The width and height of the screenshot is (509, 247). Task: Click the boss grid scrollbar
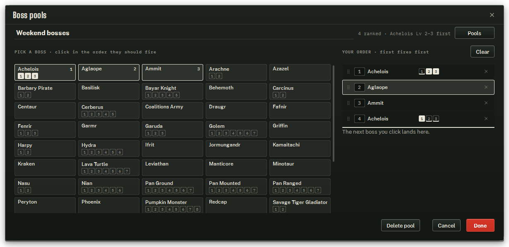[x=334, y=114]
